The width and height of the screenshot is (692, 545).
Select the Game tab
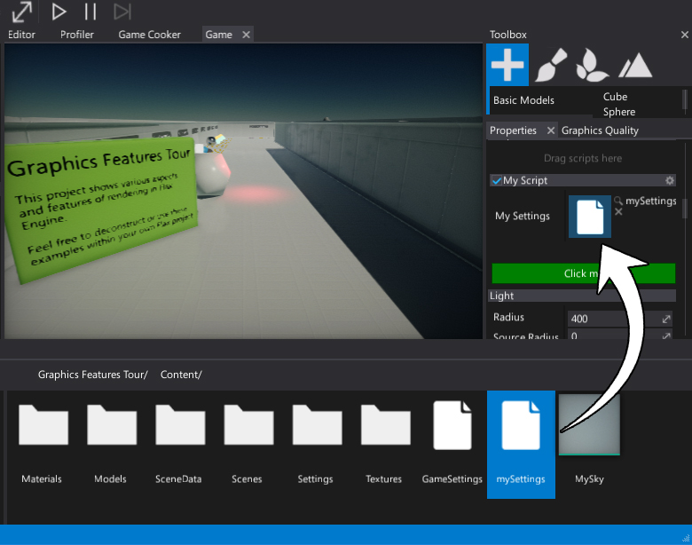pos(219,35)
